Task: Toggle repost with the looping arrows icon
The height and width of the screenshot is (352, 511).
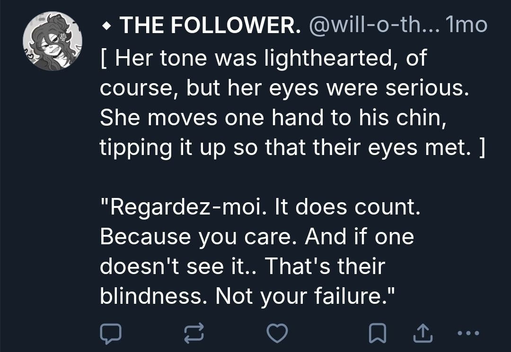Action: (x=194, y=333)
